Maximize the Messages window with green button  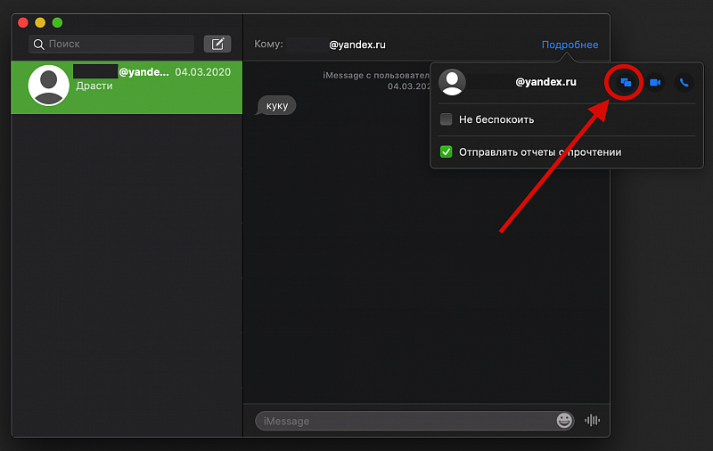tap(57, 22)
